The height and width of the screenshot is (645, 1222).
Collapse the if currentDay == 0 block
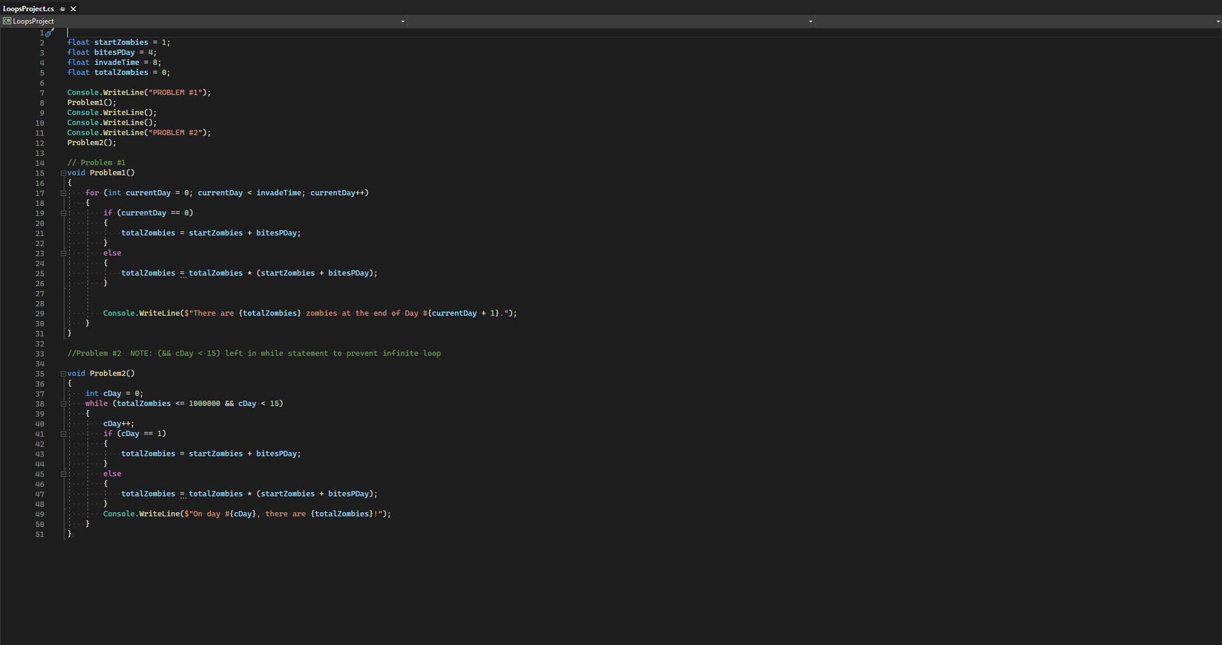tap(63, 214)
